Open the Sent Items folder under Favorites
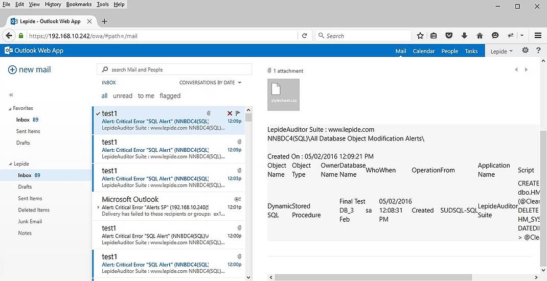This screenshot has width=547, height=281. tap(29, 131)
